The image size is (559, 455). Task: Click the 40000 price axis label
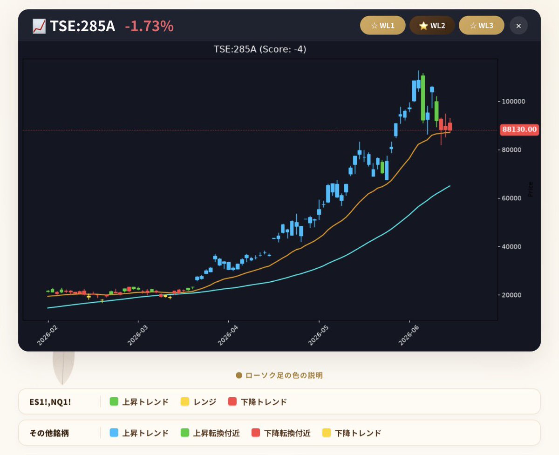pyautogui.click(x=511, y=247)
